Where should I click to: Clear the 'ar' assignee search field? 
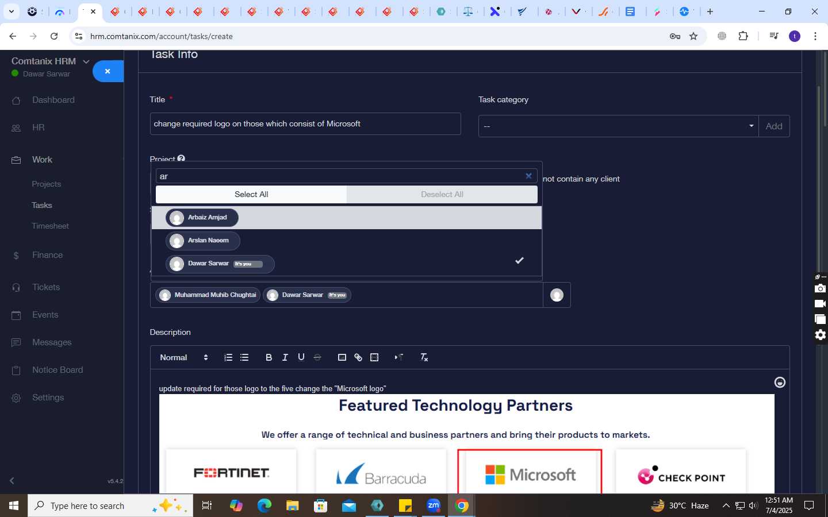(x=528, y=176)
